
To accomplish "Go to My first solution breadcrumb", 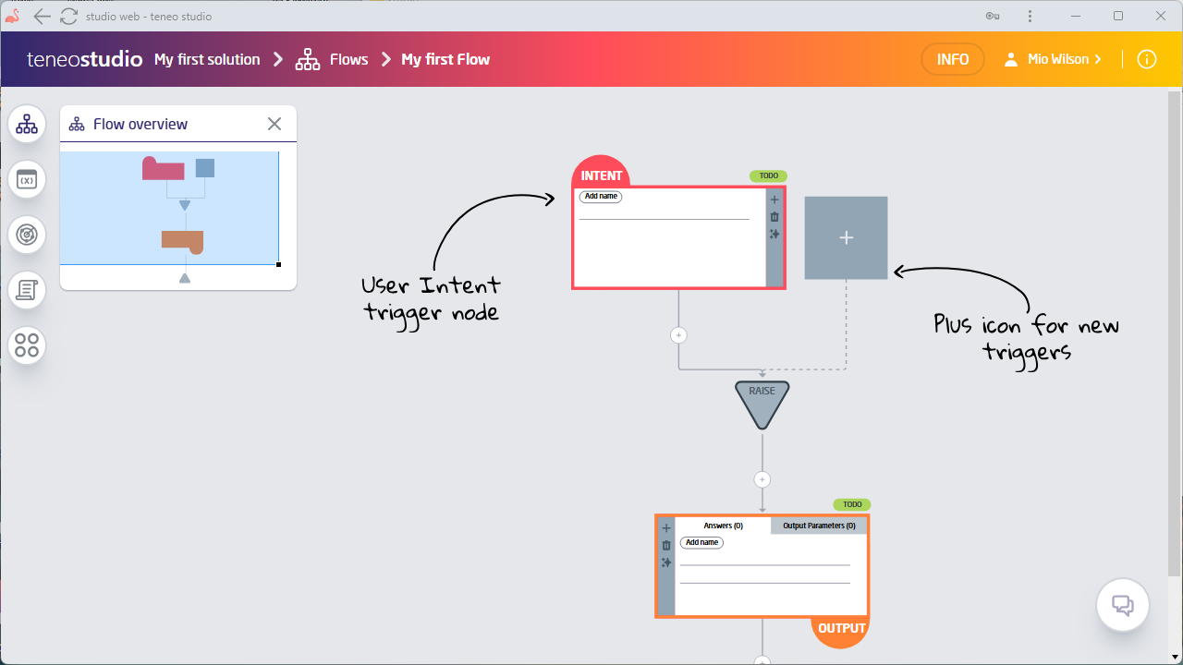I will coord(207,59).
